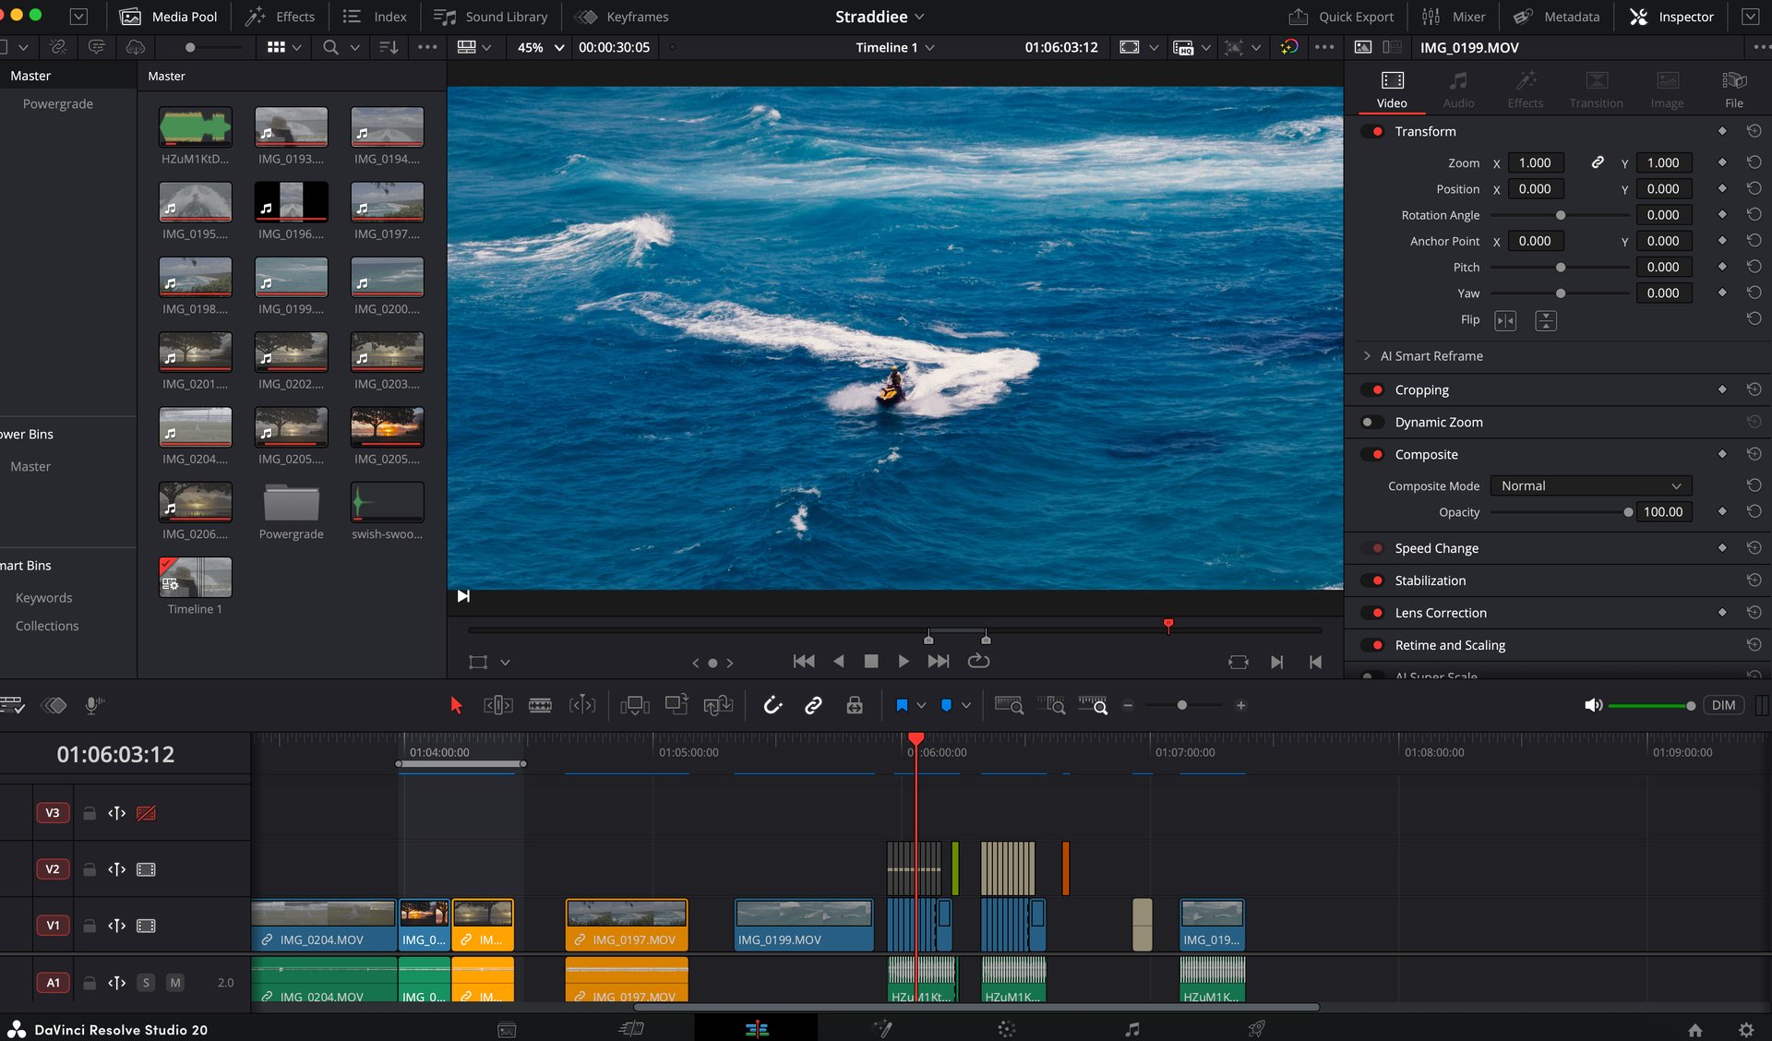Click the blue flag marker icon

point(902,705)
